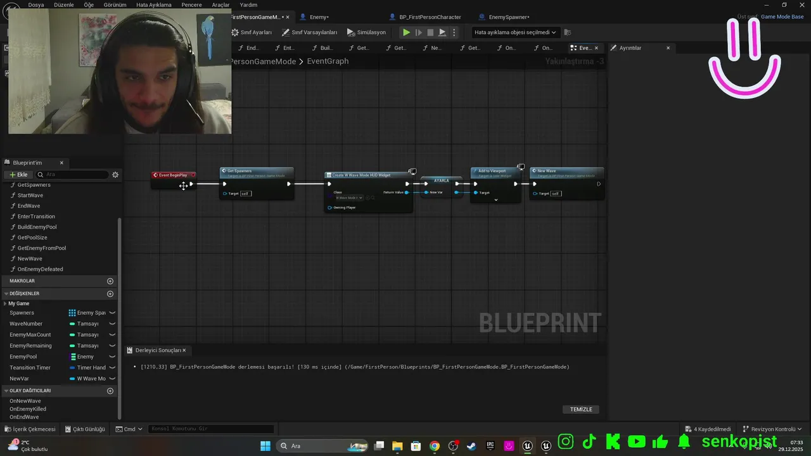Switch to the EnemySpawner tab
Viewport: 811px width, 456px height.
point(504,17)
